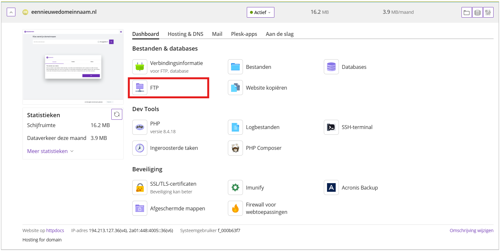Open the Plesk-apps tab
The height and width of the screenshot is (251, 500).
(x=244, y=34)
